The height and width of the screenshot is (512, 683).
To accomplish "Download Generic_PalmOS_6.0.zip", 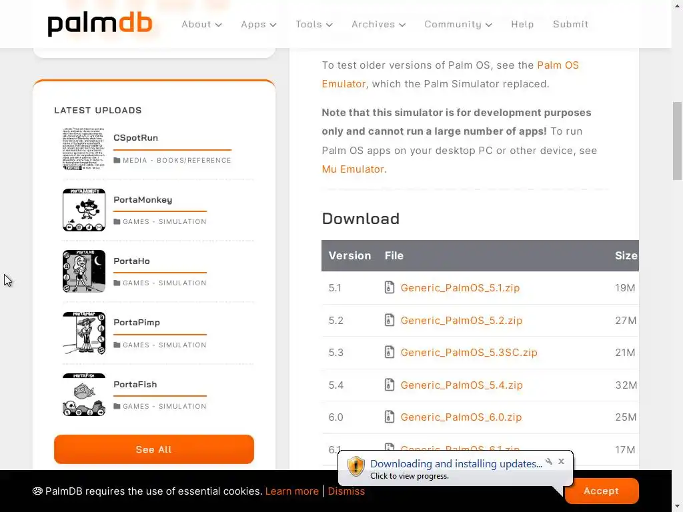I will (461, 417).
